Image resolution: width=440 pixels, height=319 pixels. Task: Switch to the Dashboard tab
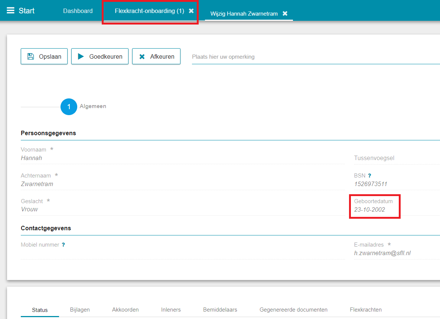tap(78, 11)
